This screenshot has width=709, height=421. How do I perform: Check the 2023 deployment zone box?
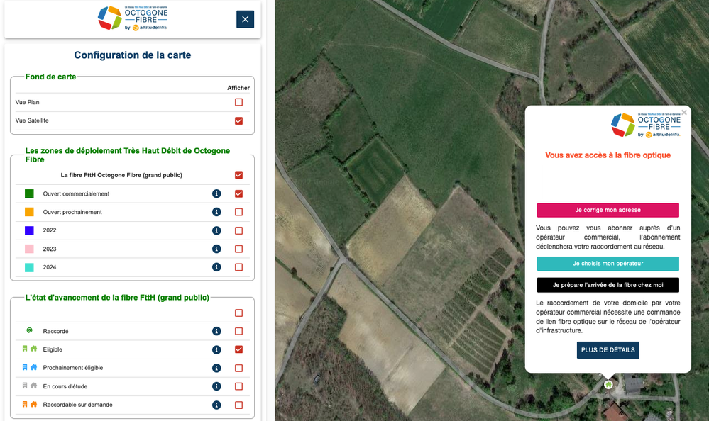[x=238, y=249]
